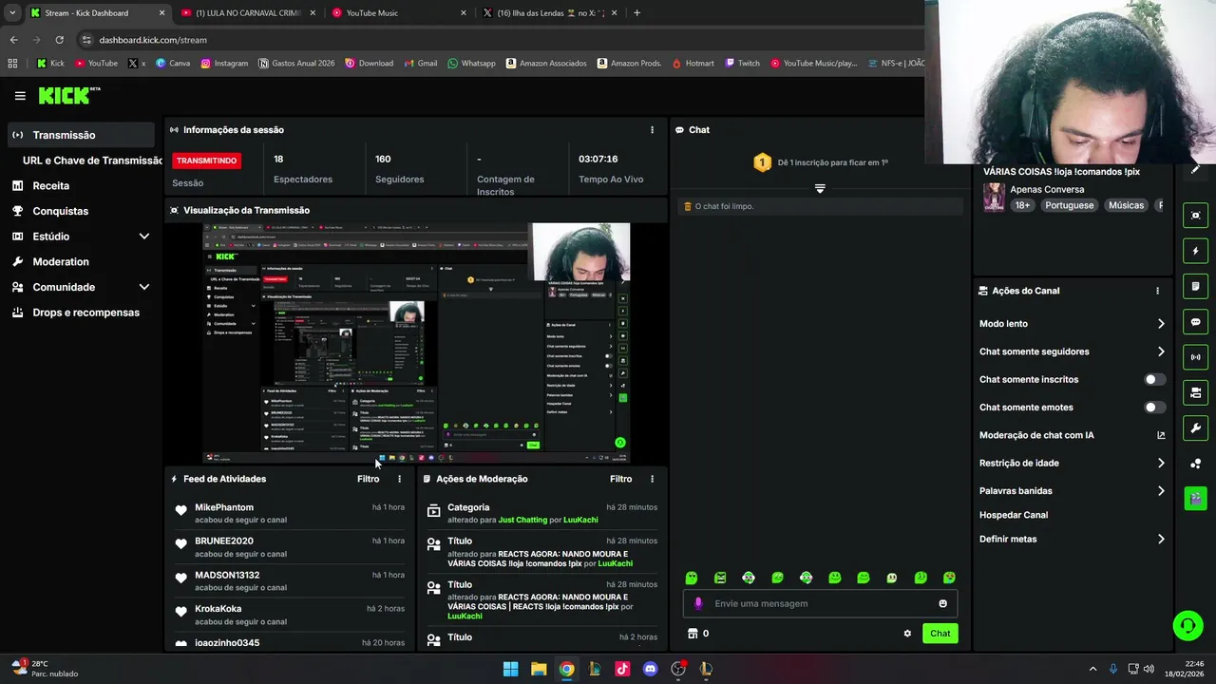The width and height of the screenshot is (1216, 684).
Task: Open File Explorer from taskbar
Action: pos(539,669)
